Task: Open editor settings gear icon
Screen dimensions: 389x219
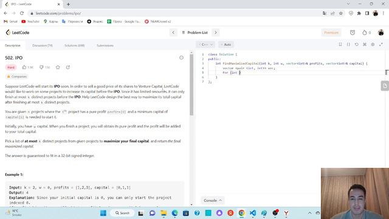Action: pos(373,44)
